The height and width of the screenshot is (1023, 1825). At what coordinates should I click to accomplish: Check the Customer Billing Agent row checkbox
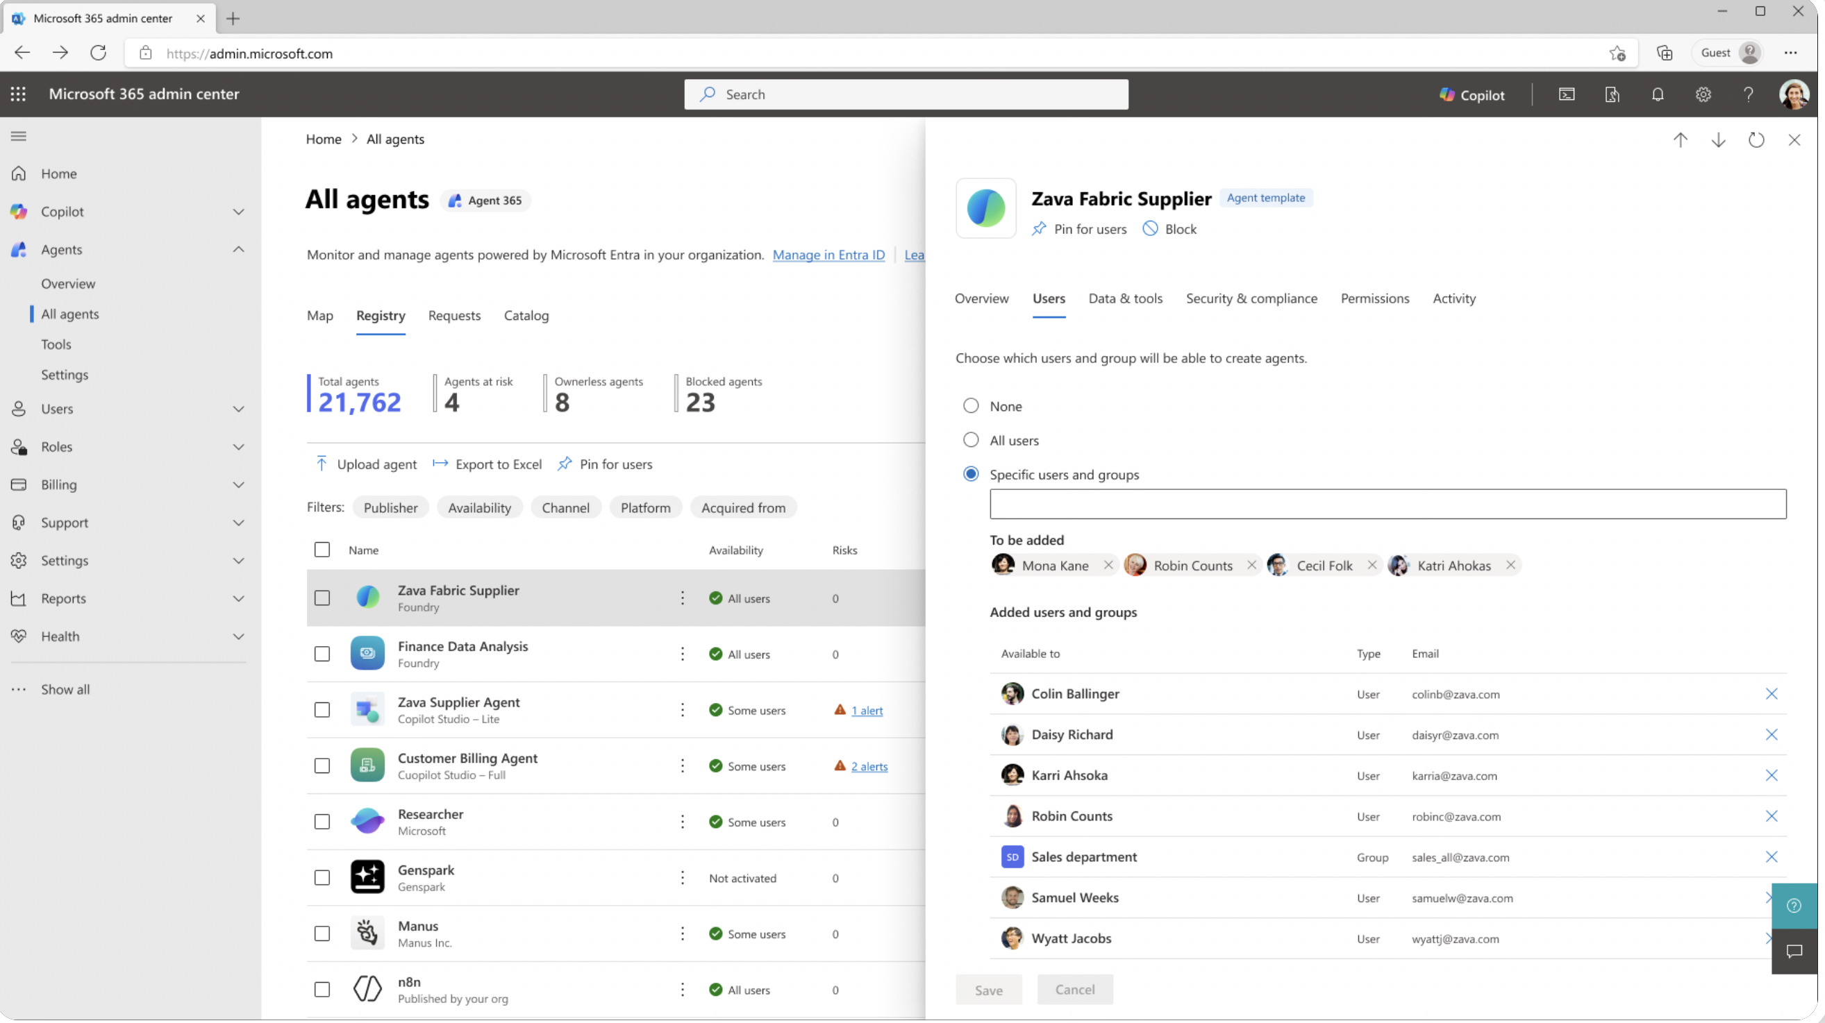click(x=322, y=766)
